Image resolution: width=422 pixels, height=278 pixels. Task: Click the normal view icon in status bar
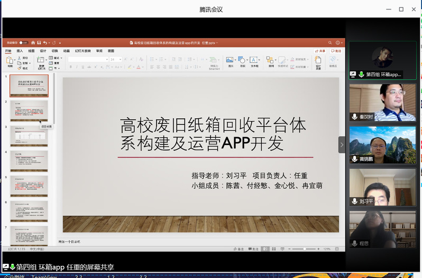click(266, 248)
